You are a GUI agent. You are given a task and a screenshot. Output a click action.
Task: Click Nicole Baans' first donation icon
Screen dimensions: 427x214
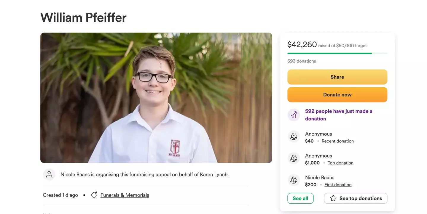[294, 180]
